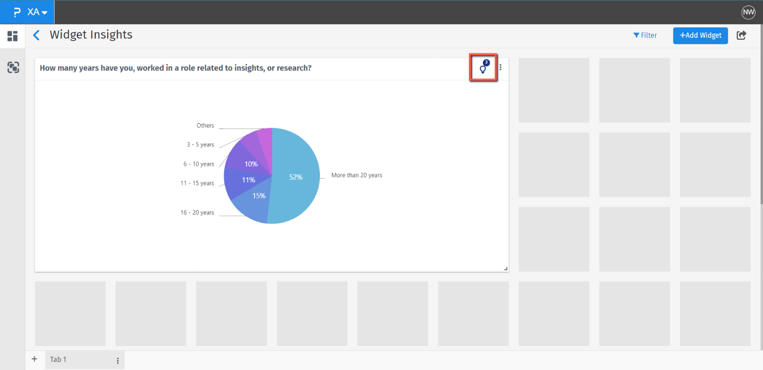The height and width of the screenshot is (370, 763).
Task: Open the dashboards panel from the sidebar
Action: [x=12, y=36]
